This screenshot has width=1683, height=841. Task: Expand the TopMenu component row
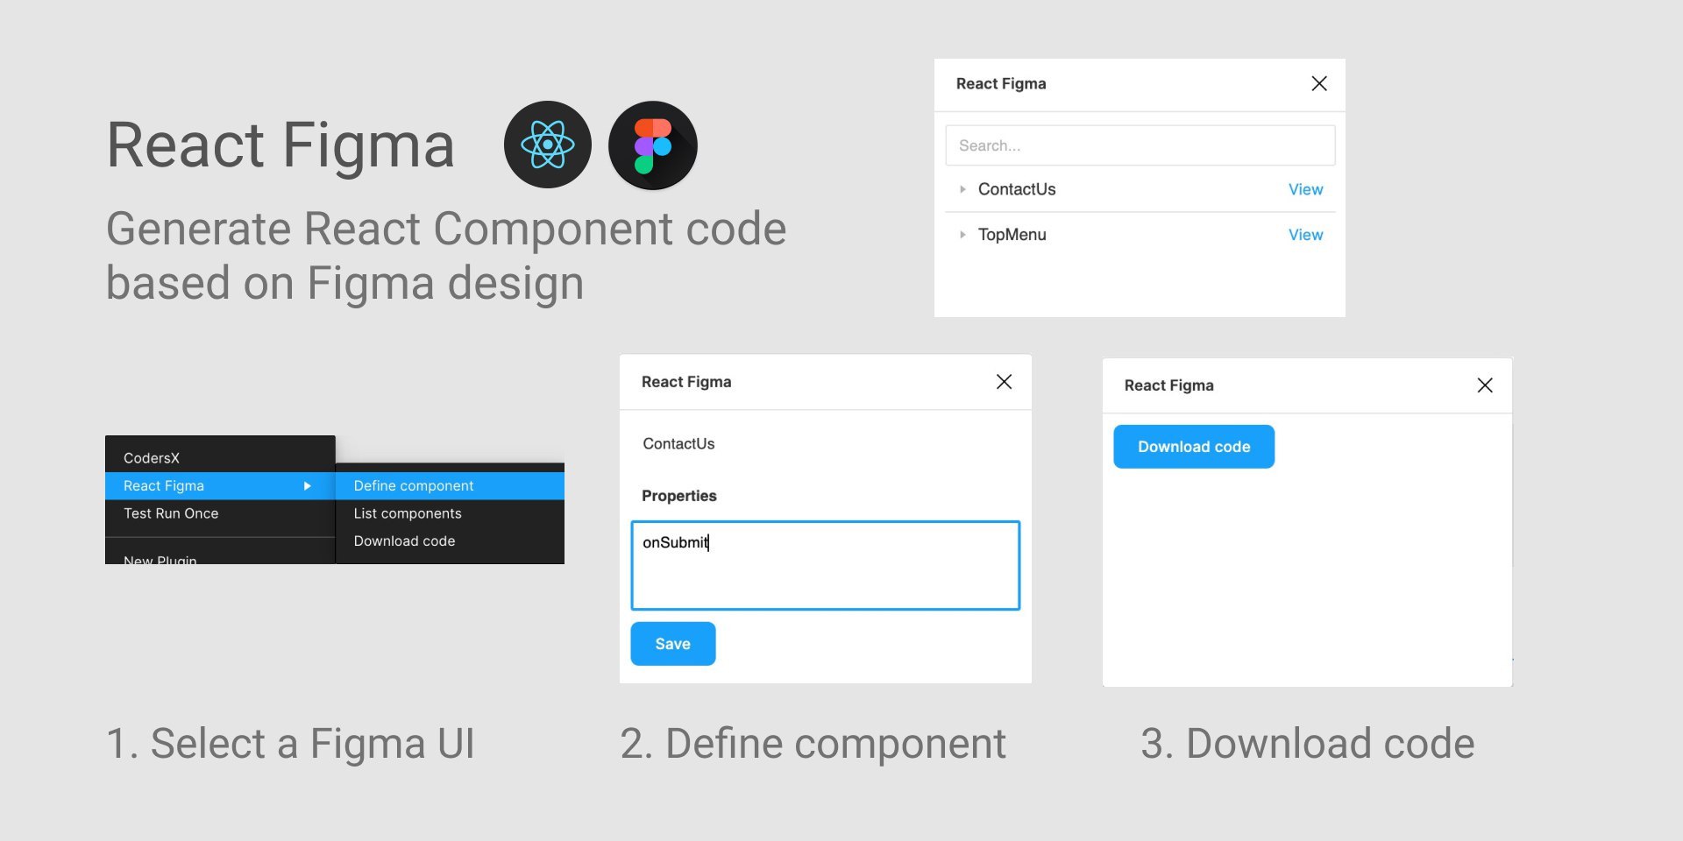coord(962,235)
